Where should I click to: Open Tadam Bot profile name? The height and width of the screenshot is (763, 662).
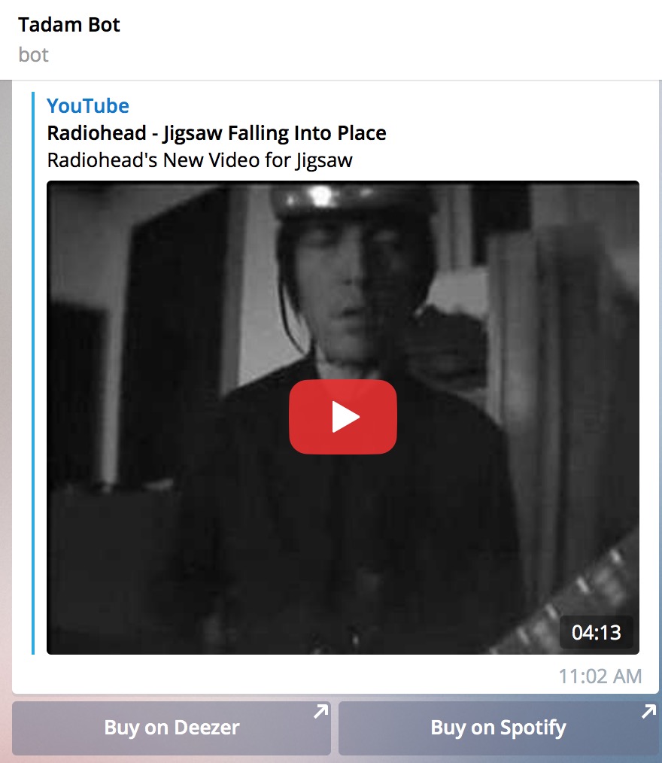69,24
